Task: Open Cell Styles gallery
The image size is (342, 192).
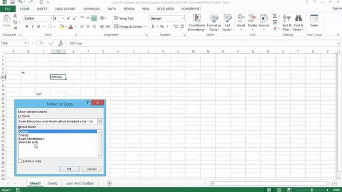Action: (x=227, y=23)
